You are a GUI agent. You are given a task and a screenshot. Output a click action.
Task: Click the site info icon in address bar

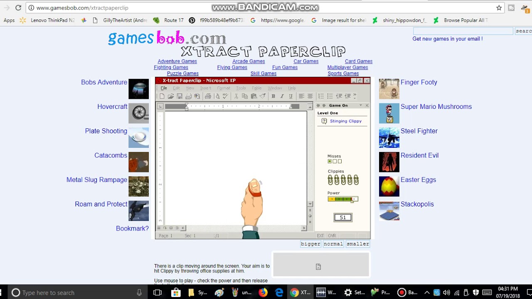coord(31,7)
